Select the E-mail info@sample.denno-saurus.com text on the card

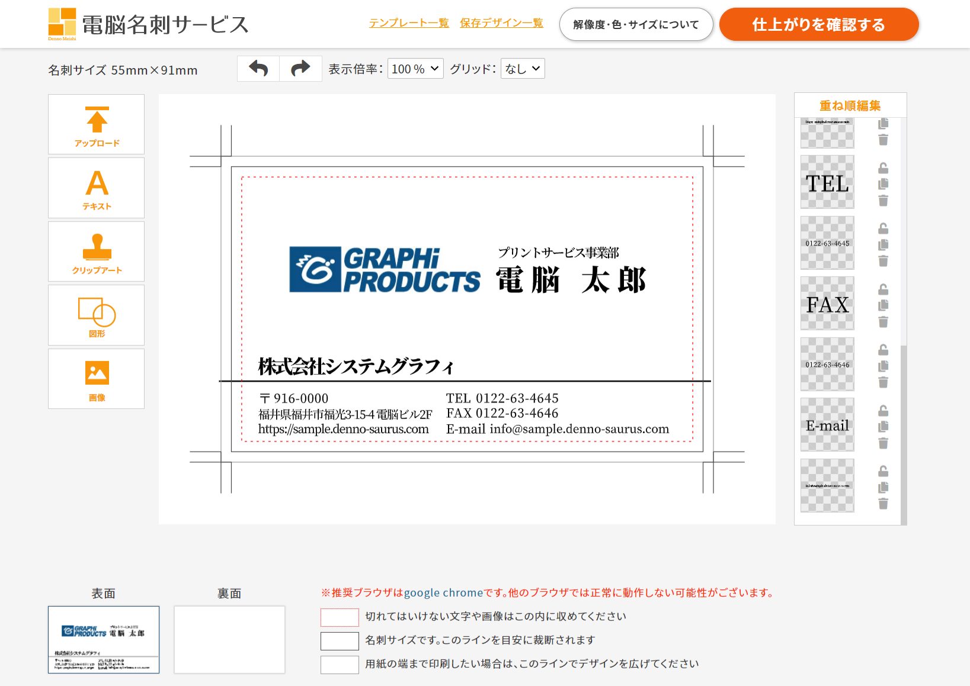558,429
